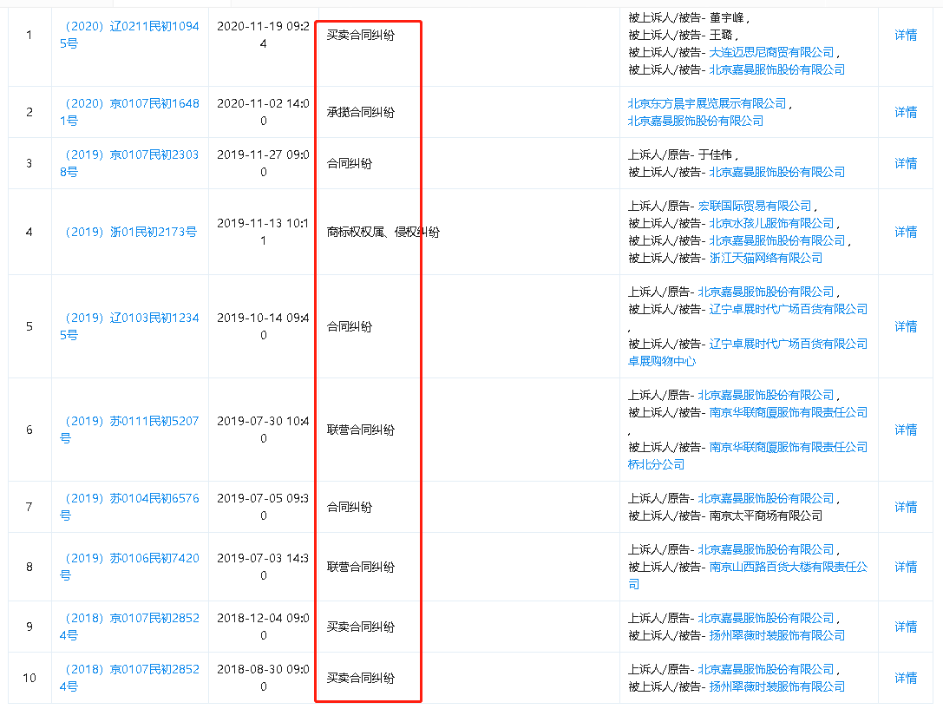This screenshot has width=943, height=709.
Task: Open case (2019)辽0103民初12345号
Action: click(129, 326)
